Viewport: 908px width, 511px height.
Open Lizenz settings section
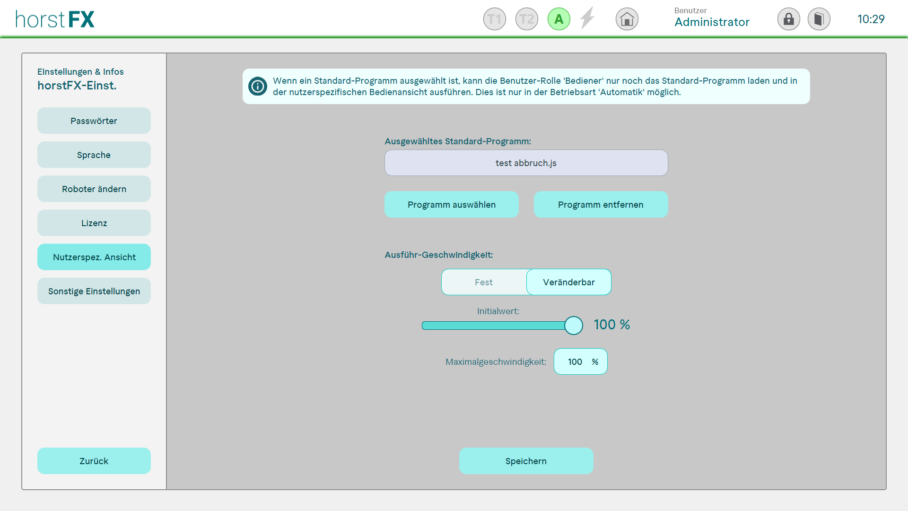94,223
